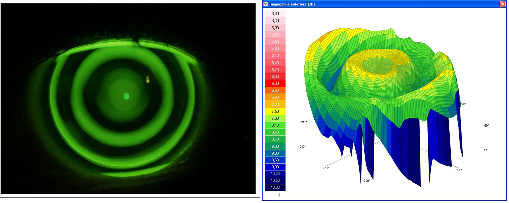Click the 6,90 orange scale swatch
Screen dimensions: 509x203
tap(275, 97)
